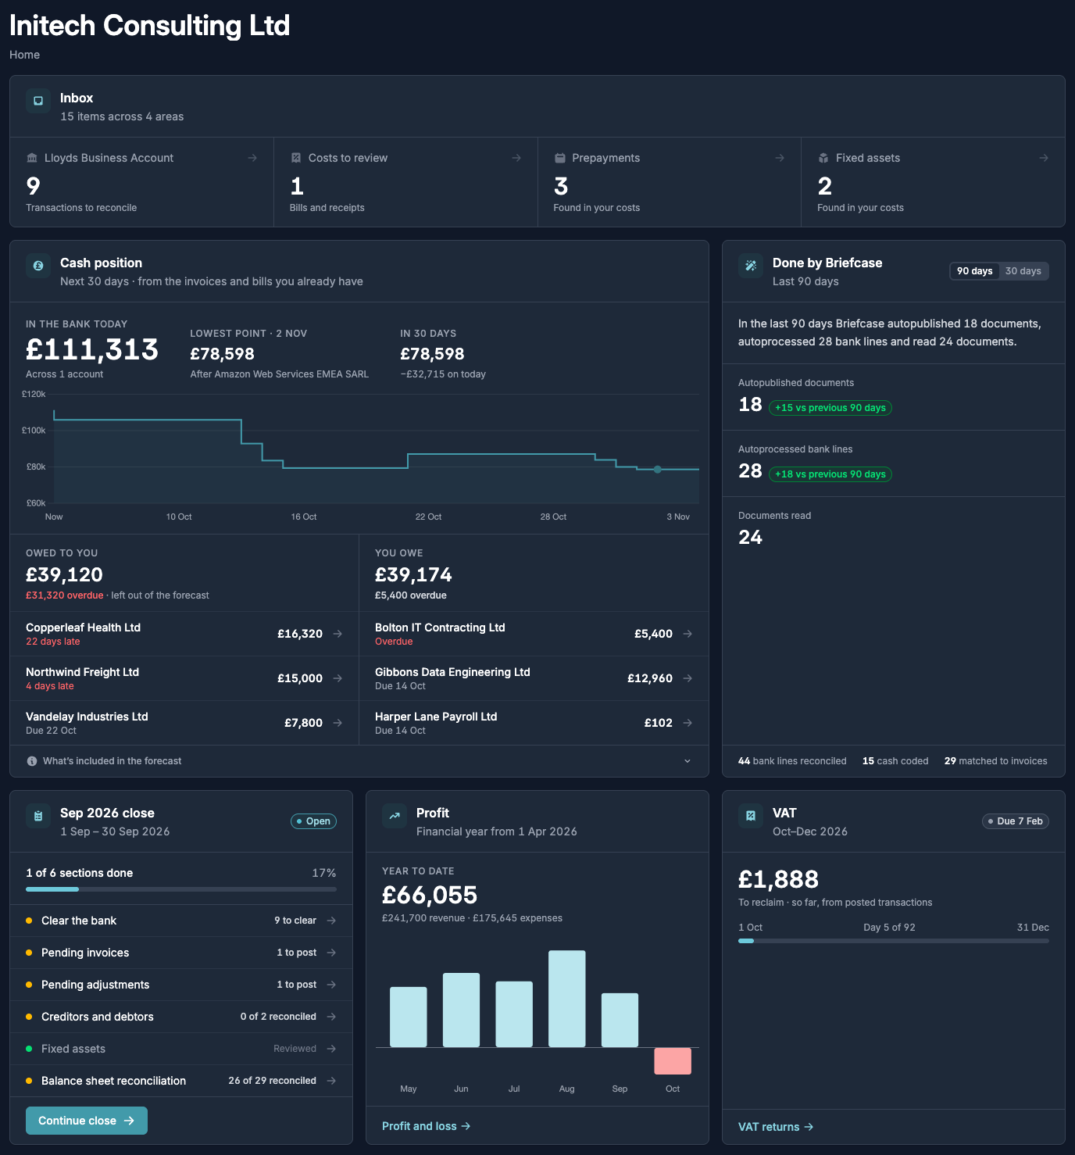Click the Prepayments arrow icon
Image resolution: width=1075 pixels, height=1155 pixels.
(780, 158)
